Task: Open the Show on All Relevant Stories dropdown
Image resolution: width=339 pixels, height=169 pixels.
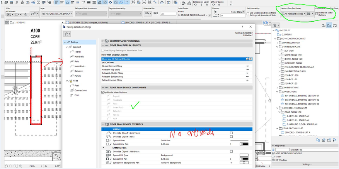Action: 250,59
